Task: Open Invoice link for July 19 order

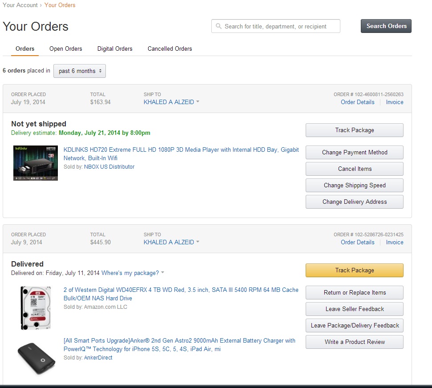Action: 395,102
